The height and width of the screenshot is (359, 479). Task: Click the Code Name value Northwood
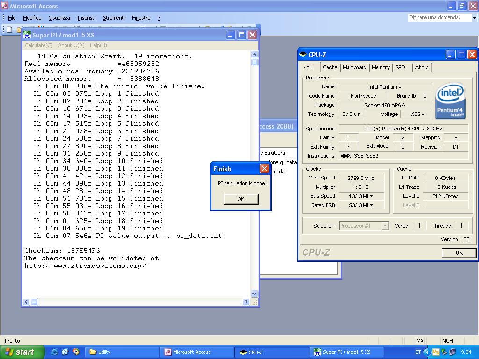point(363,96)
